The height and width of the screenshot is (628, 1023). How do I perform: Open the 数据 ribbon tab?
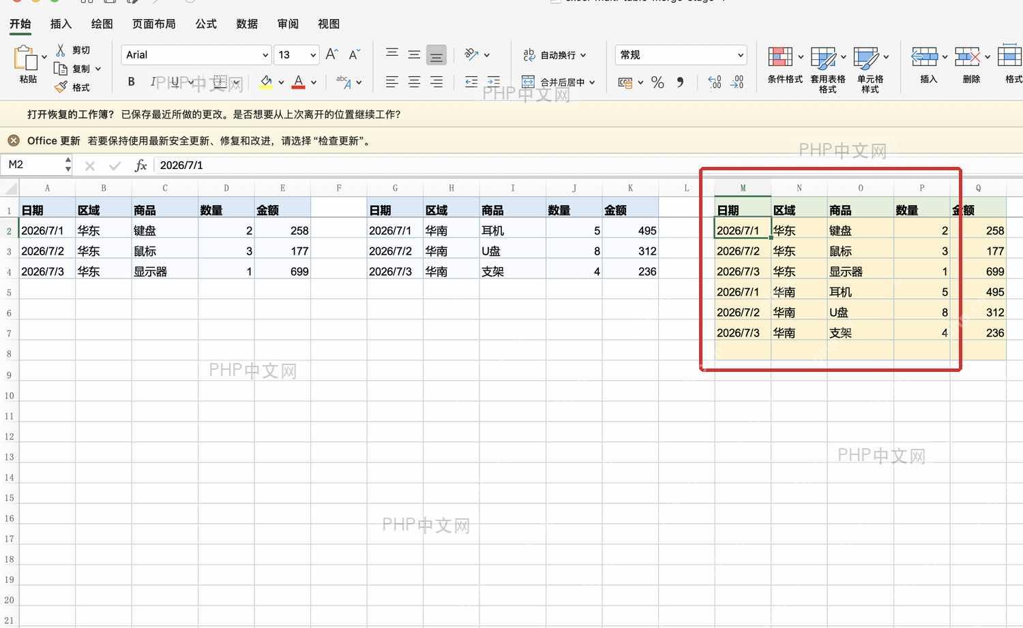tap(247, 24)
